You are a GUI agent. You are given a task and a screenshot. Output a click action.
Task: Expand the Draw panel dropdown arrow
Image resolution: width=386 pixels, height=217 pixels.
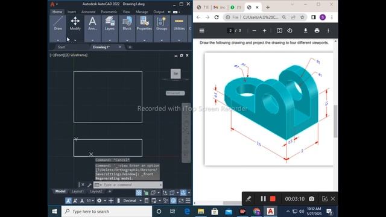click(x=58, y=40)
